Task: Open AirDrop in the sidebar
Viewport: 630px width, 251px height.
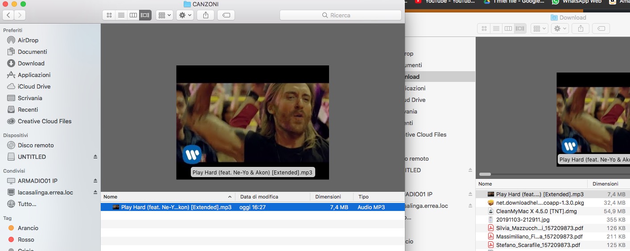Action: (28, 40)
